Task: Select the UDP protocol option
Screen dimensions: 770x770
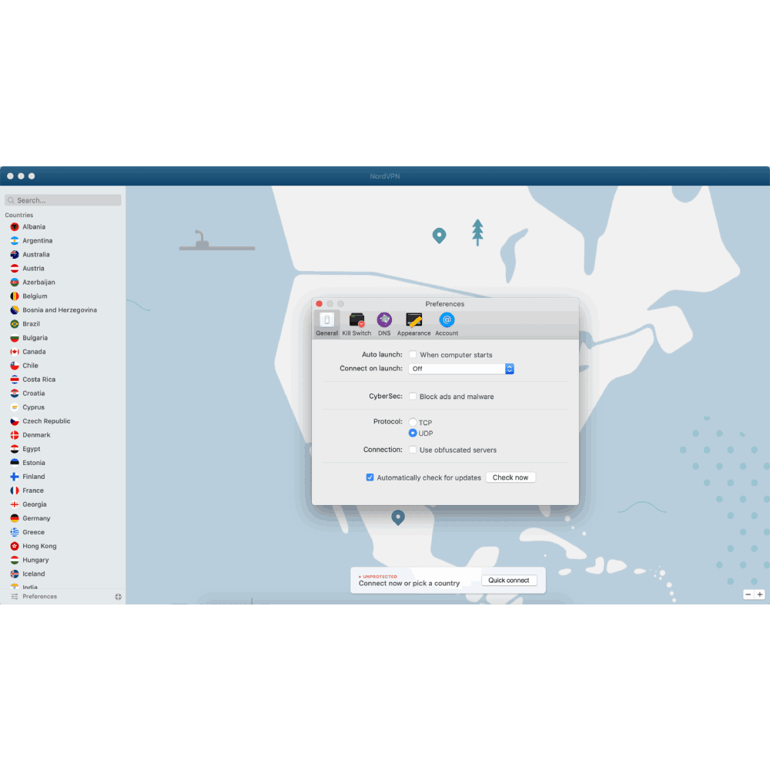Action: click(x=413, y=433)
